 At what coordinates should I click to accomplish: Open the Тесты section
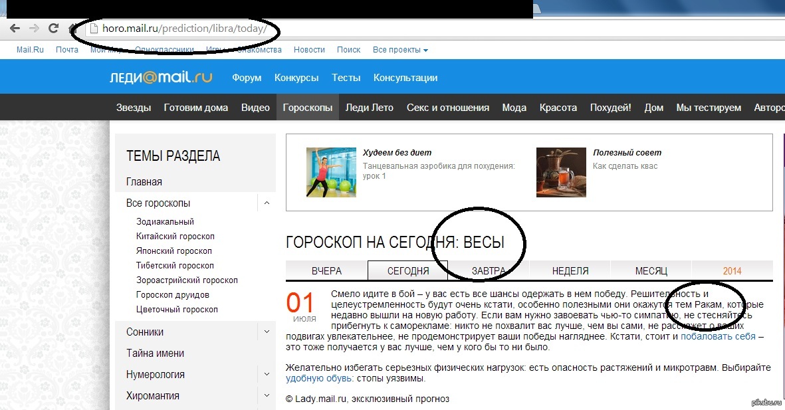[x=346, y=78]
